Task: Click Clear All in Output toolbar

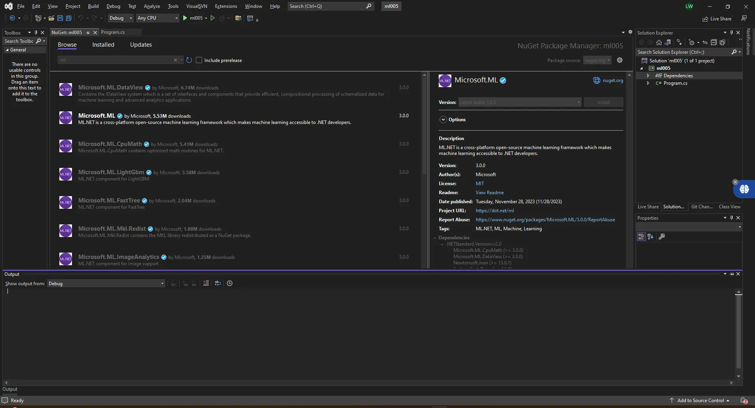Action: coord(206,283)
